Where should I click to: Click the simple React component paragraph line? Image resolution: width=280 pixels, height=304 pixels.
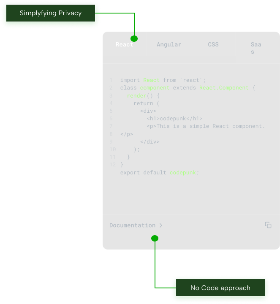pyautogui.click(x=206, y=126)
